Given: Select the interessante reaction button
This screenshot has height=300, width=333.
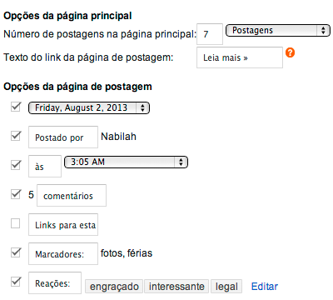Looking at the screenshot, I should click(176, 287).
